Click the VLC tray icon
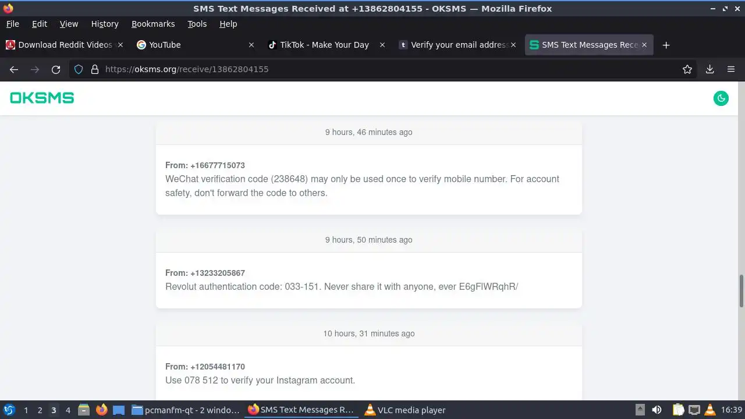This screenshot has height=419, width=745. (709, 410)
